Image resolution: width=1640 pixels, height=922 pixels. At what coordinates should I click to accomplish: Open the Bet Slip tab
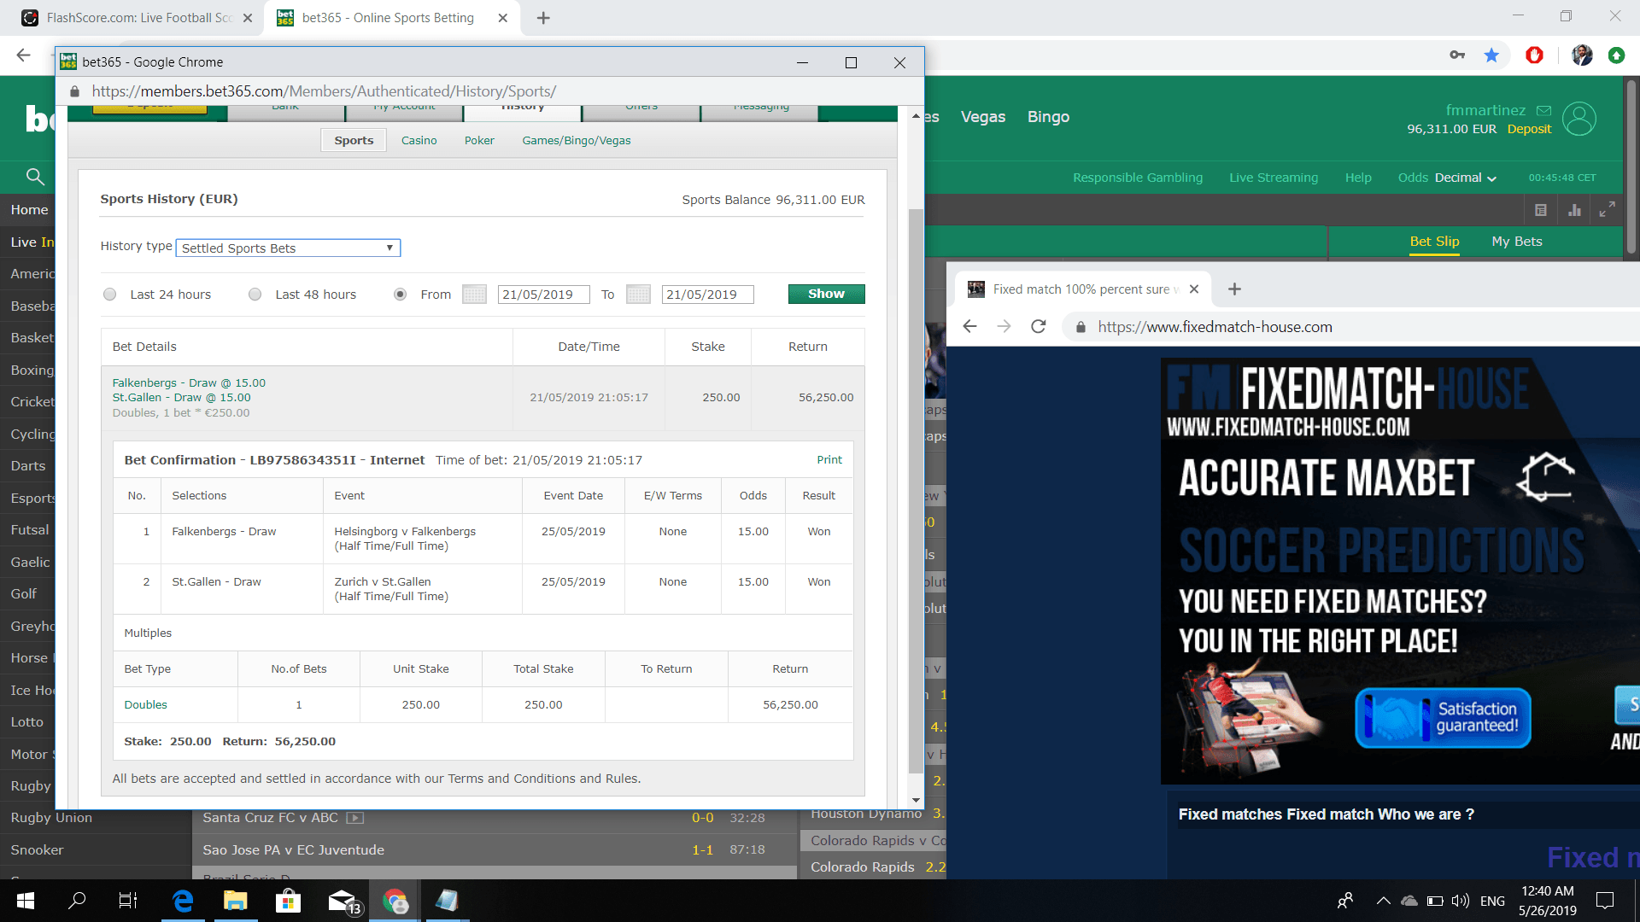point(1434,242)
